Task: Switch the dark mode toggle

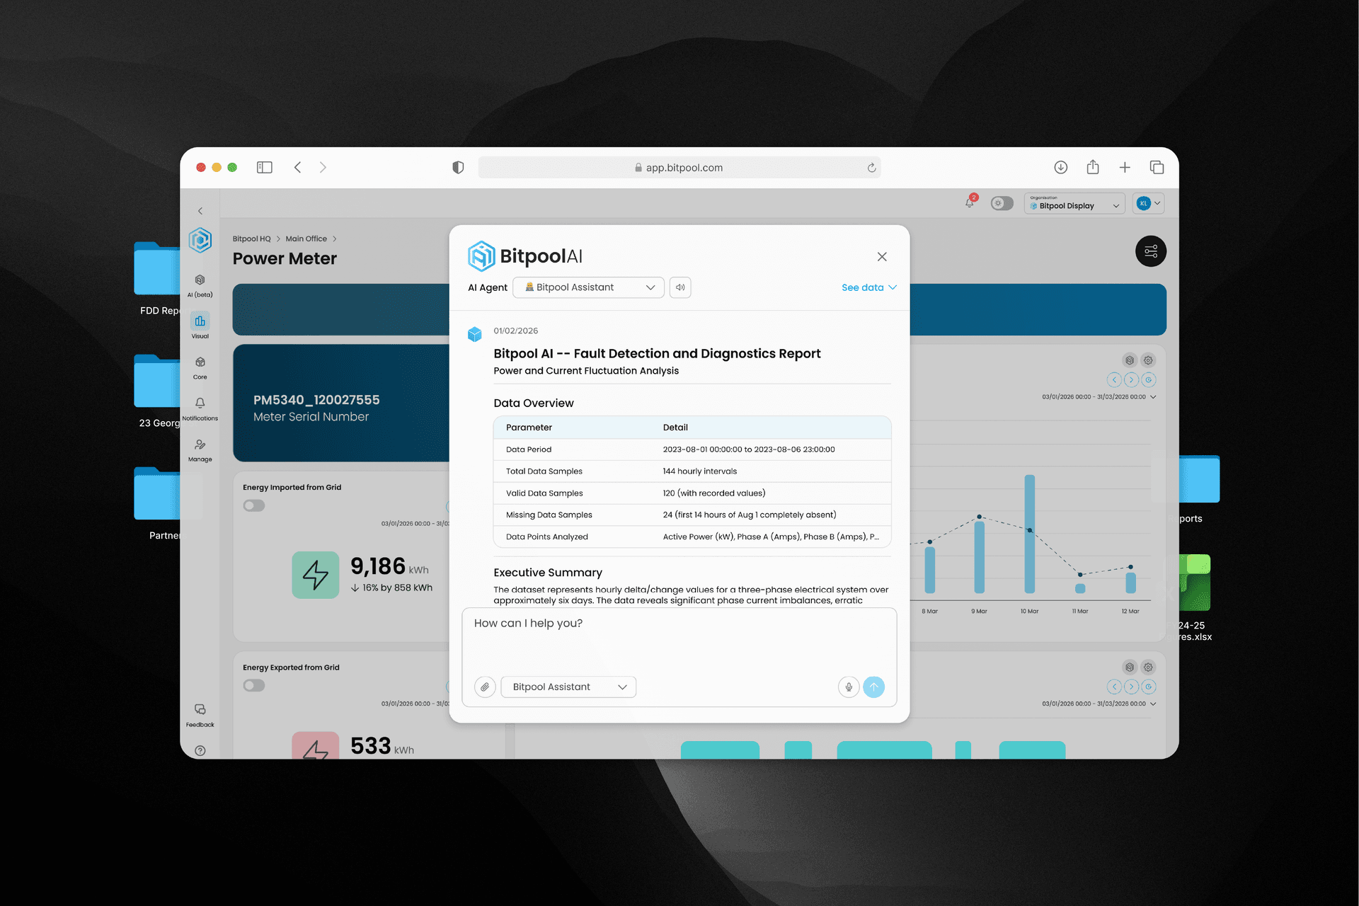Action: (1002, 203)
